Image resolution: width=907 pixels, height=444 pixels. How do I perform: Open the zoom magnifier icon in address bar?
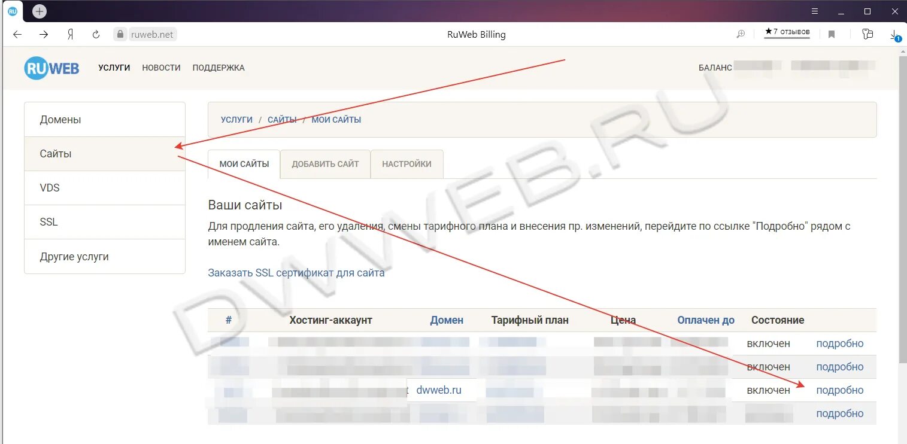[741, 34]
